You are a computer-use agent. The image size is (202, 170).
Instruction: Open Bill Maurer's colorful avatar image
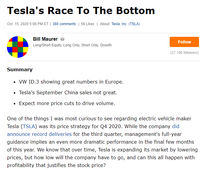pyautogui.click(x=18, y=47)
